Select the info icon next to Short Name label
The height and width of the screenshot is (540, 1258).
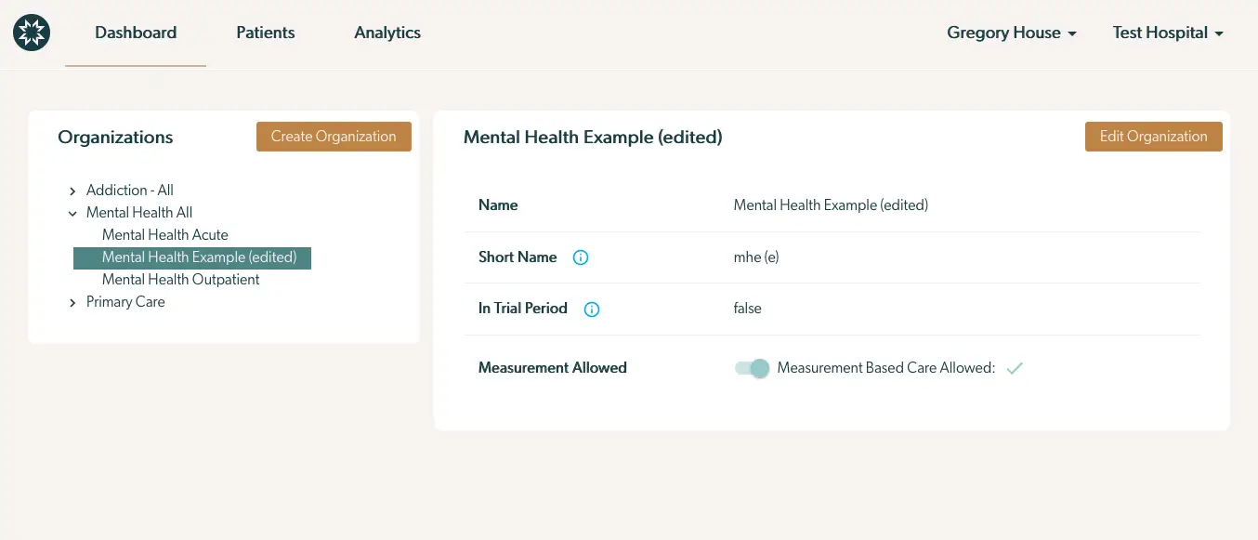[x=580, y=257]
